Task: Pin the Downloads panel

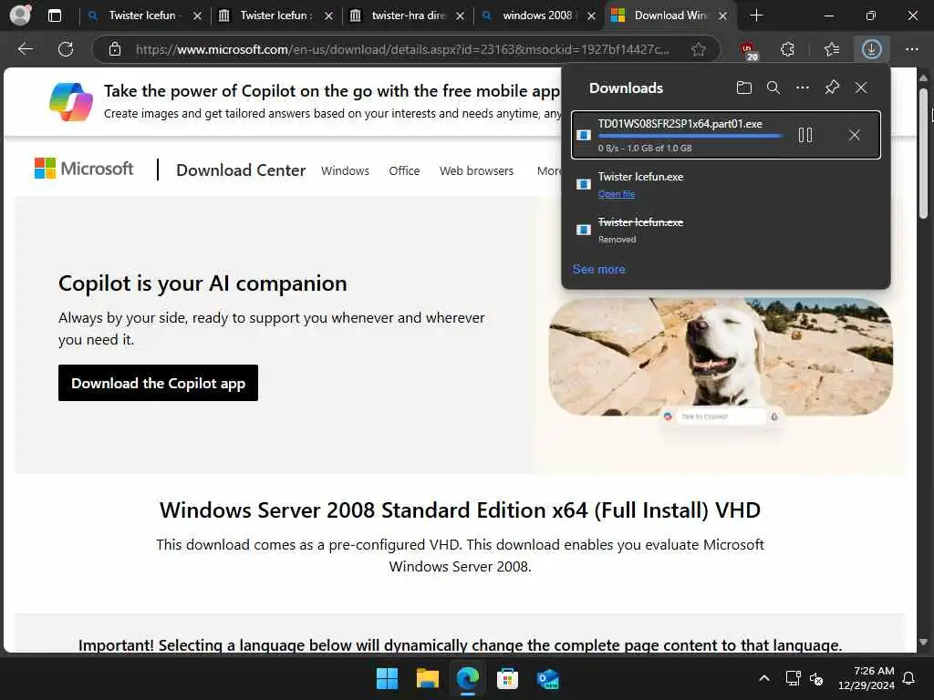Action: tap(832, 87)
